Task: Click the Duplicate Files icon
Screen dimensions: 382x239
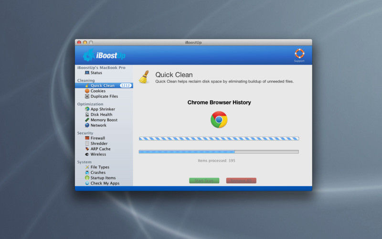Action: pos(87,97)
